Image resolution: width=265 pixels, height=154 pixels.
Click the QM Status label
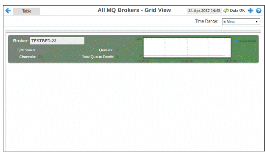tap(27, 50)
